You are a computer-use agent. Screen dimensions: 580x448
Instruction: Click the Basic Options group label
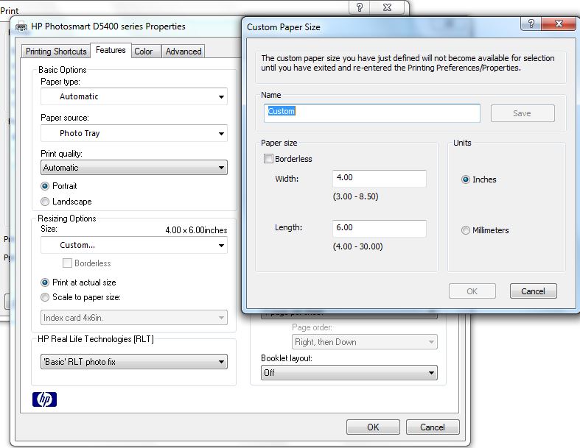[62, 70]
